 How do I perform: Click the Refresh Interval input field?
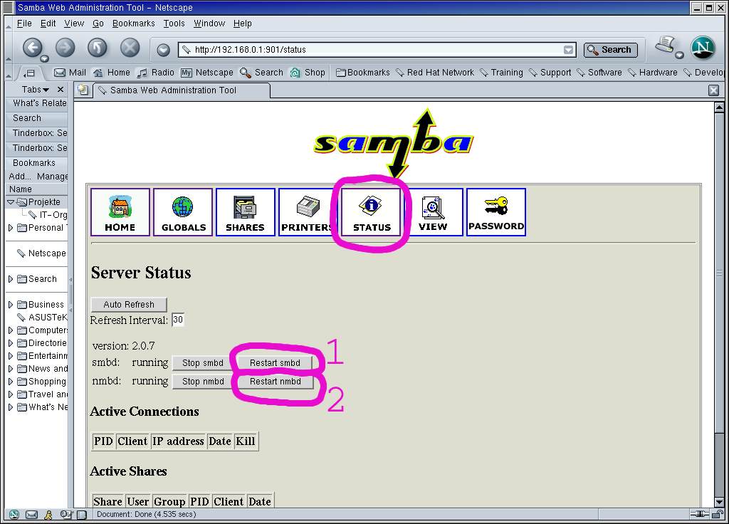tap(178, 320)
